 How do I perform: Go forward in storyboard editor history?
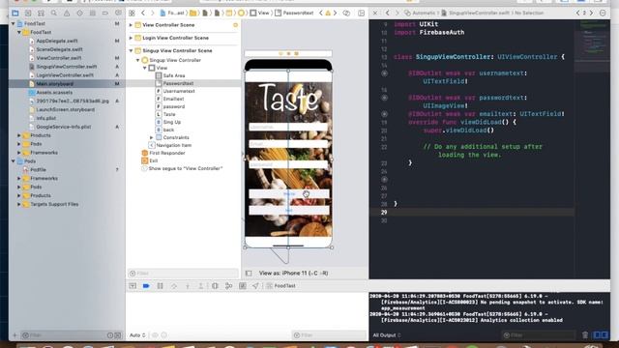153,13
